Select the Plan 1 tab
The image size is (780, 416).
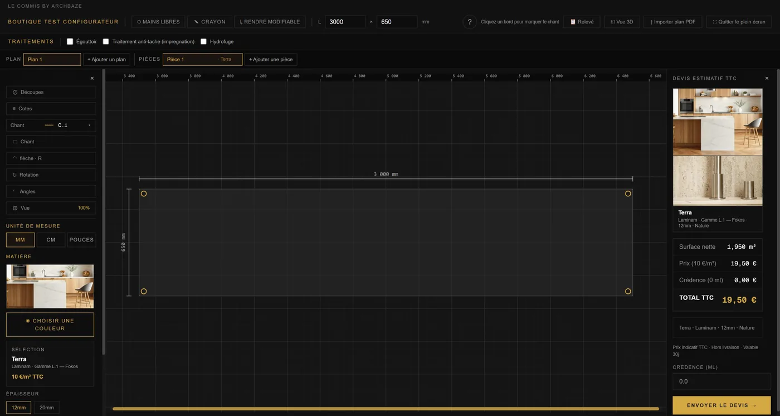(52, 60)
